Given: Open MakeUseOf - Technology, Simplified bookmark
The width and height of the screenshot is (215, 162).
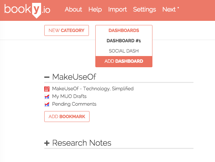Looking at the screenshot, I should [93, 89].
